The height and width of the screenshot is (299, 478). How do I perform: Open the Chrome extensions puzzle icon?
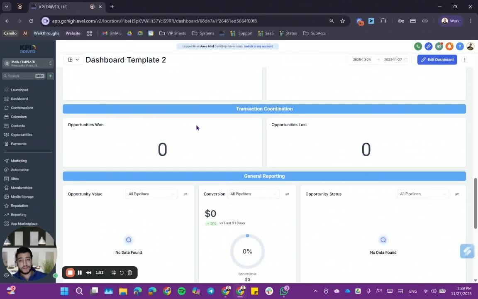(x=383, y=21)
